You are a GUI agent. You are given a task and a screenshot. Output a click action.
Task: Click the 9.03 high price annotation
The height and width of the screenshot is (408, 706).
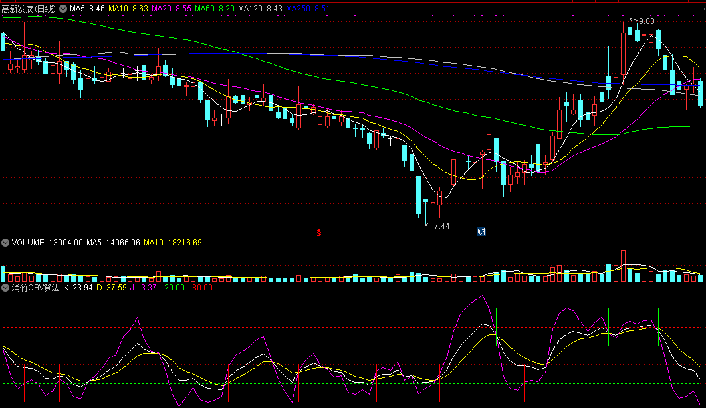click(647, 21)
